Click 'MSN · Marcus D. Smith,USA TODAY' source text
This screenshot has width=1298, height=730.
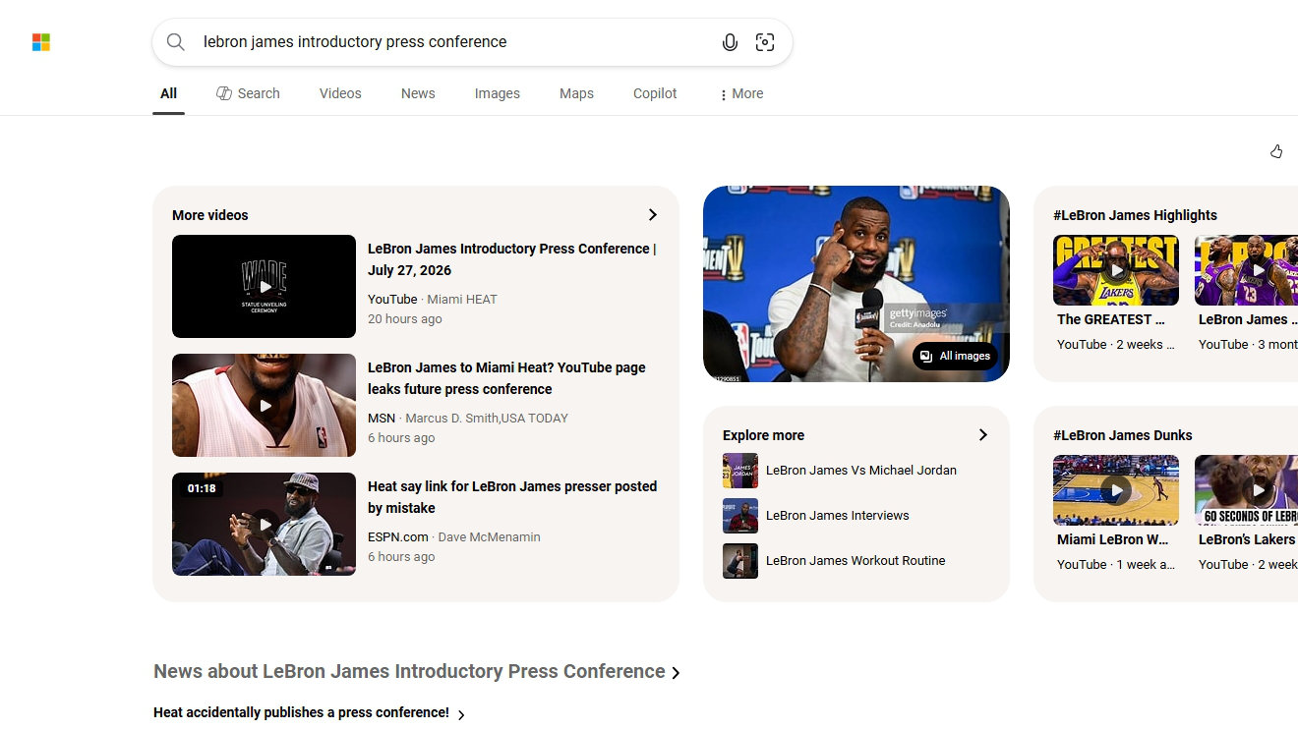468,419
